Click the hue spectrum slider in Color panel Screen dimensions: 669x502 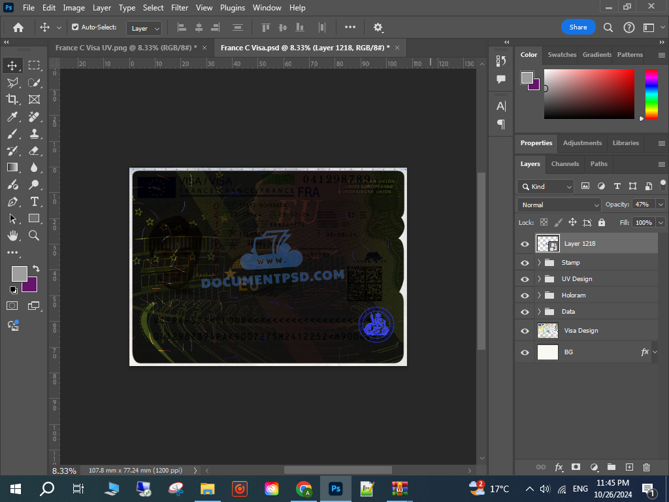[x=651, y=94]
